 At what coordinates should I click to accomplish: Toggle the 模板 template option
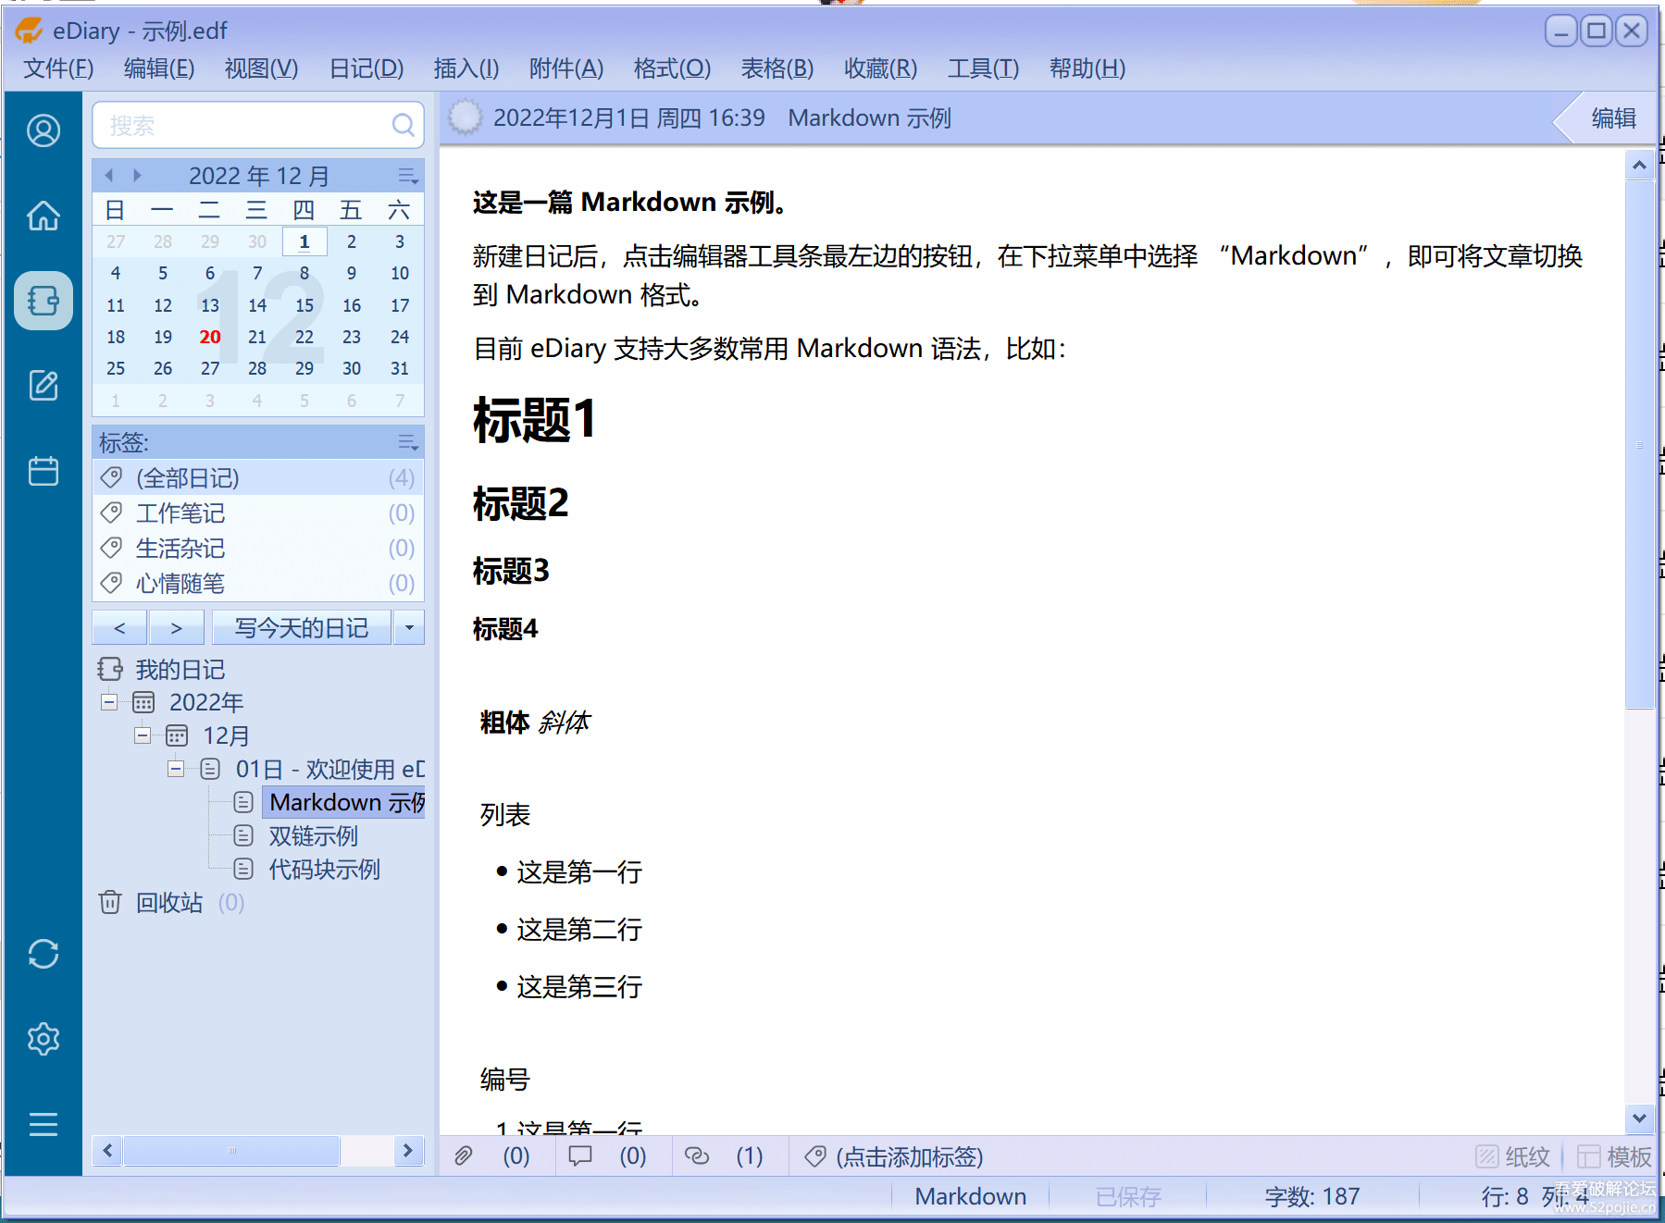click(1615, 1156)
